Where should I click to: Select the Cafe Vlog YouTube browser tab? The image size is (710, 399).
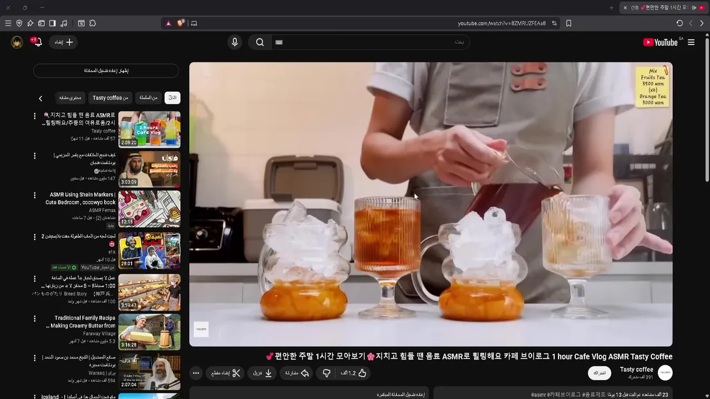pyautogui.click(x=664, y=8)
